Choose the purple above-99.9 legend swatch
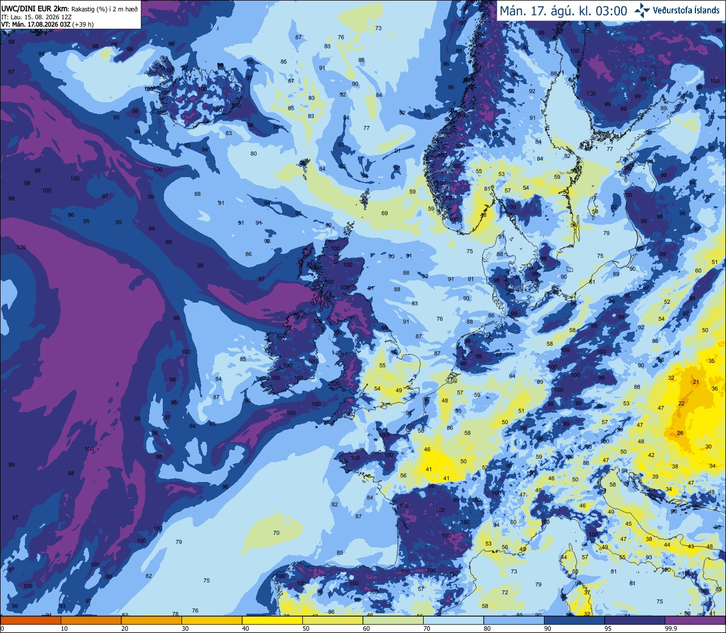Image resolution: width=726 pixels, height=633 pixels. 695,621
